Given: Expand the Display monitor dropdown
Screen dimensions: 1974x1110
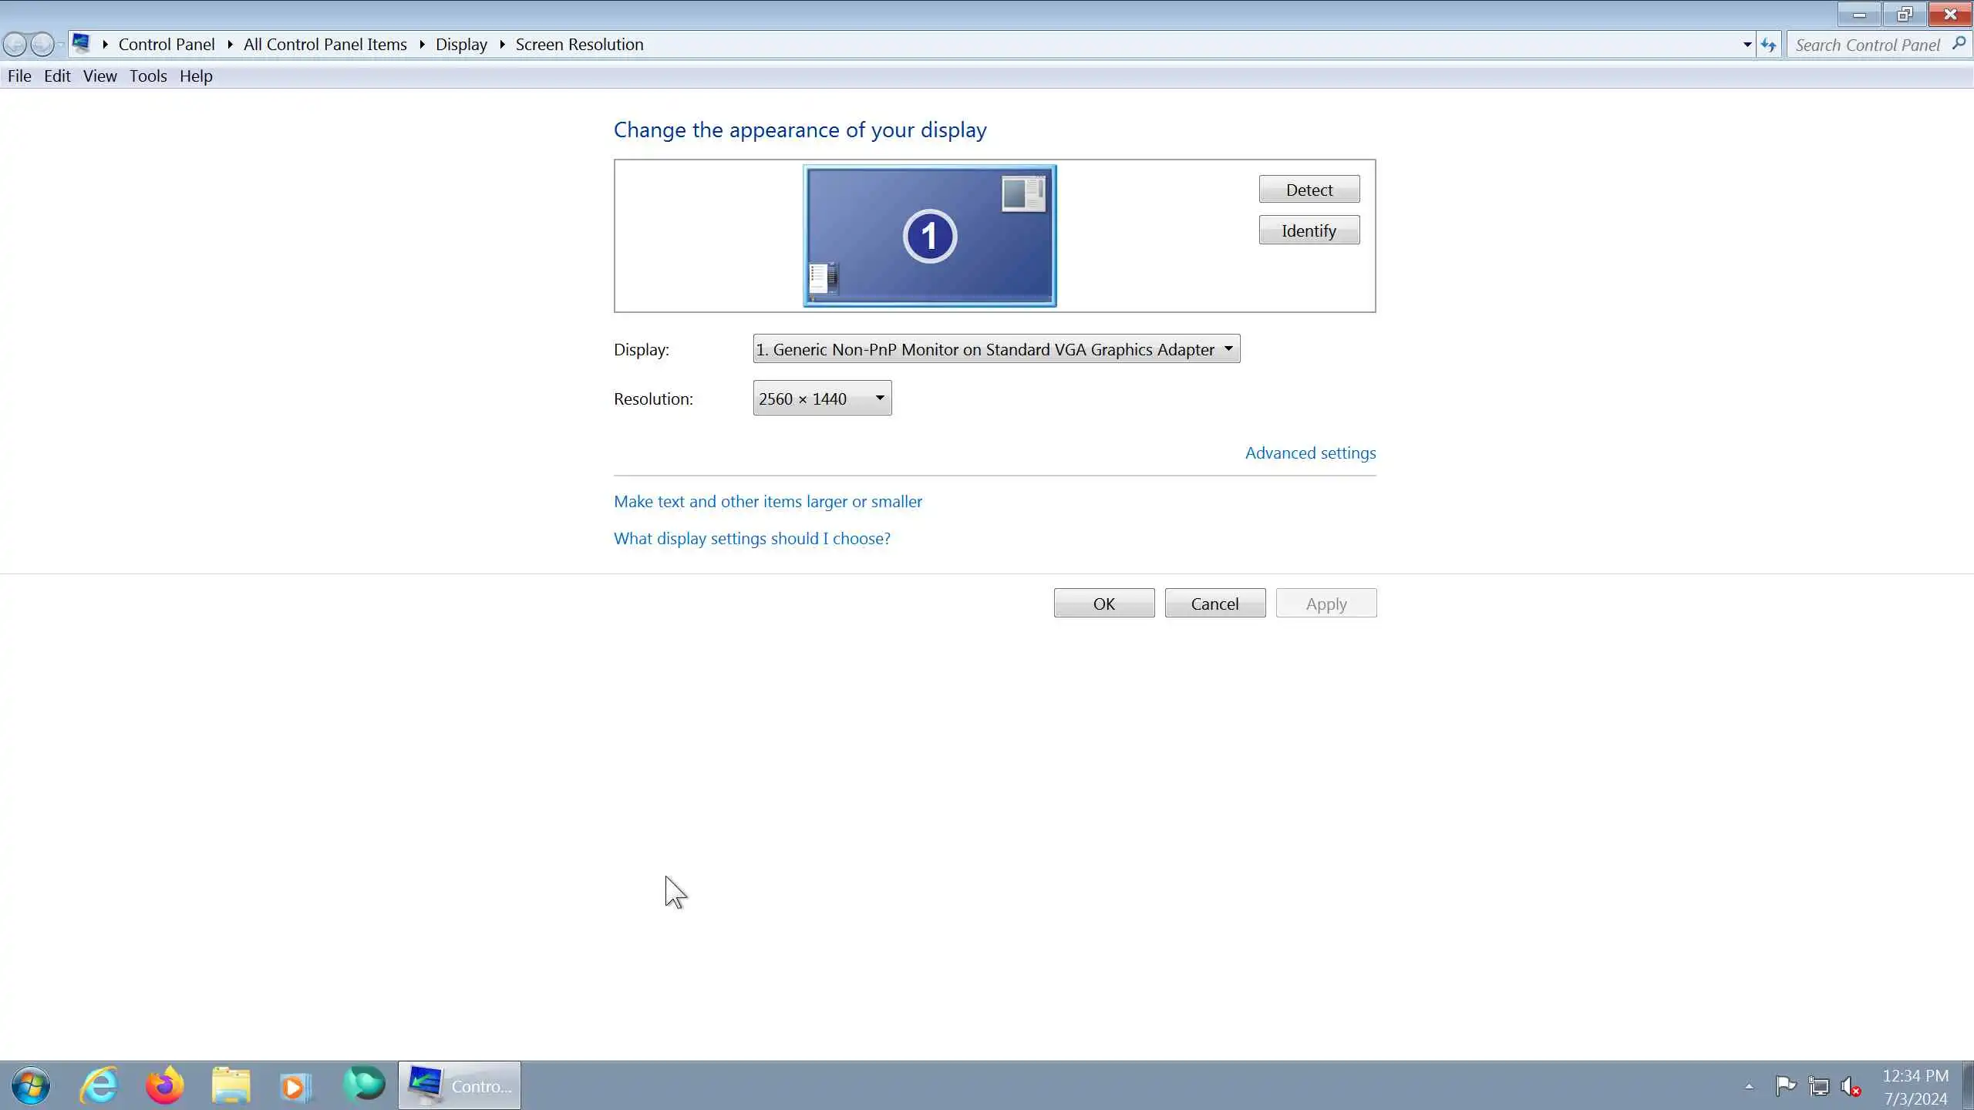Looking at the screenshot, I should [995, 349].
